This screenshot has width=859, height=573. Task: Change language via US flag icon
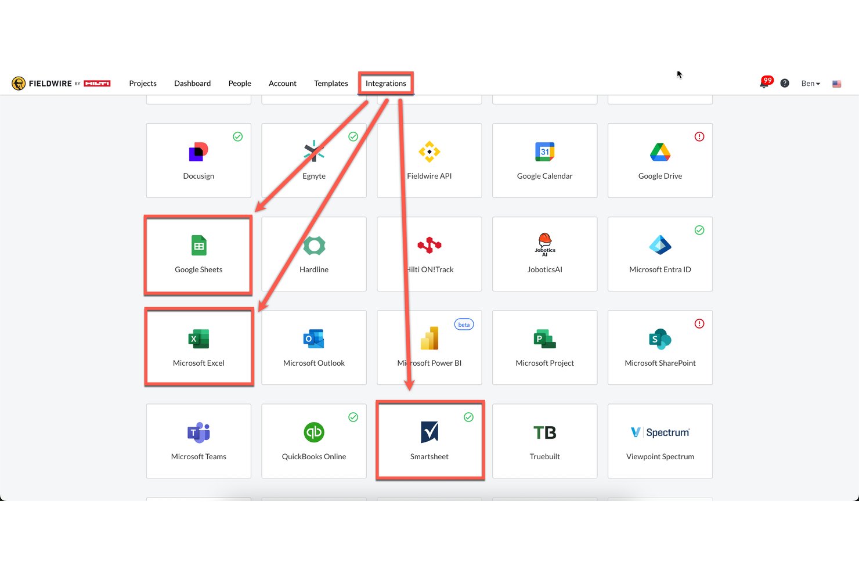tap(837, 84)
